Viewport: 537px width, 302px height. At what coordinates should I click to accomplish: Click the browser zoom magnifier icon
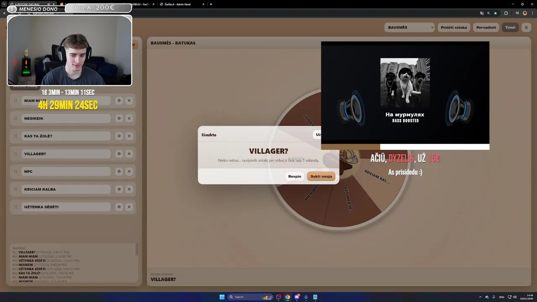pos(488,13)
